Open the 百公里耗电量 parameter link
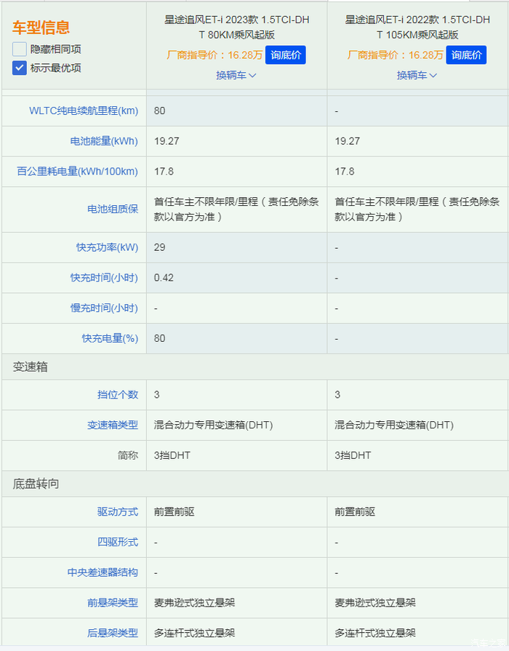The height and width of the screenshot is (651, 509). click(x=77, y=172)
